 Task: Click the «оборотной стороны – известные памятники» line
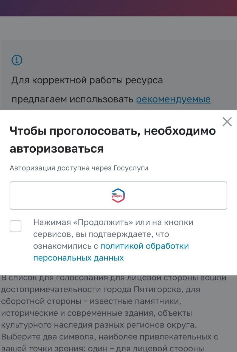tap(91, 301)
